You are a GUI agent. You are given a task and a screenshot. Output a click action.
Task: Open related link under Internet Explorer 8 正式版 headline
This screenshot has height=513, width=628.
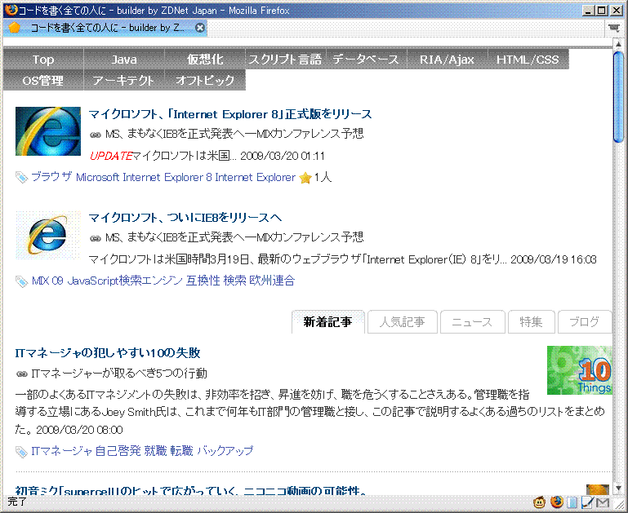(x=234, y=134)
